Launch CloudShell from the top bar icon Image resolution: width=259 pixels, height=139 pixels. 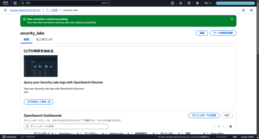[172, 3]
